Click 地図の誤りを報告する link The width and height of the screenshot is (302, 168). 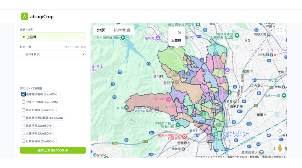274,157
